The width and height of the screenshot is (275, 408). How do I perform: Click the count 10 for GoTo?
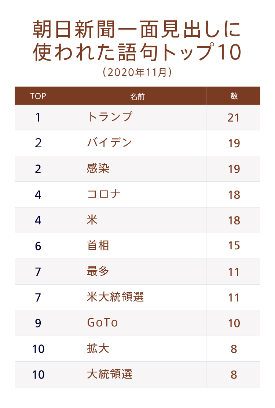[234, 323]
